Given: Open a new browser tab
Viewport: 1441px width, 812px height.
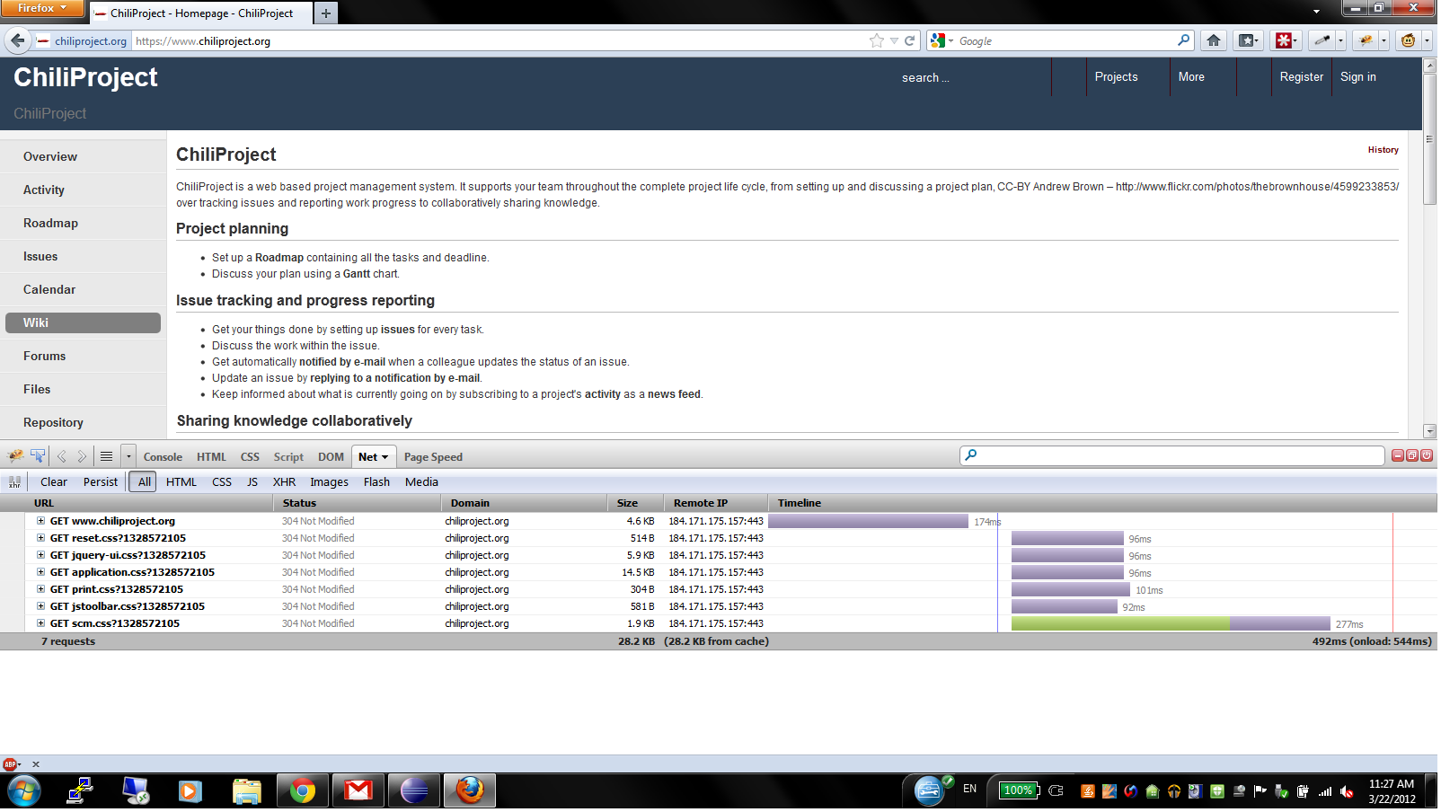Looking at the screenshot, I should (x=326, y=13).
